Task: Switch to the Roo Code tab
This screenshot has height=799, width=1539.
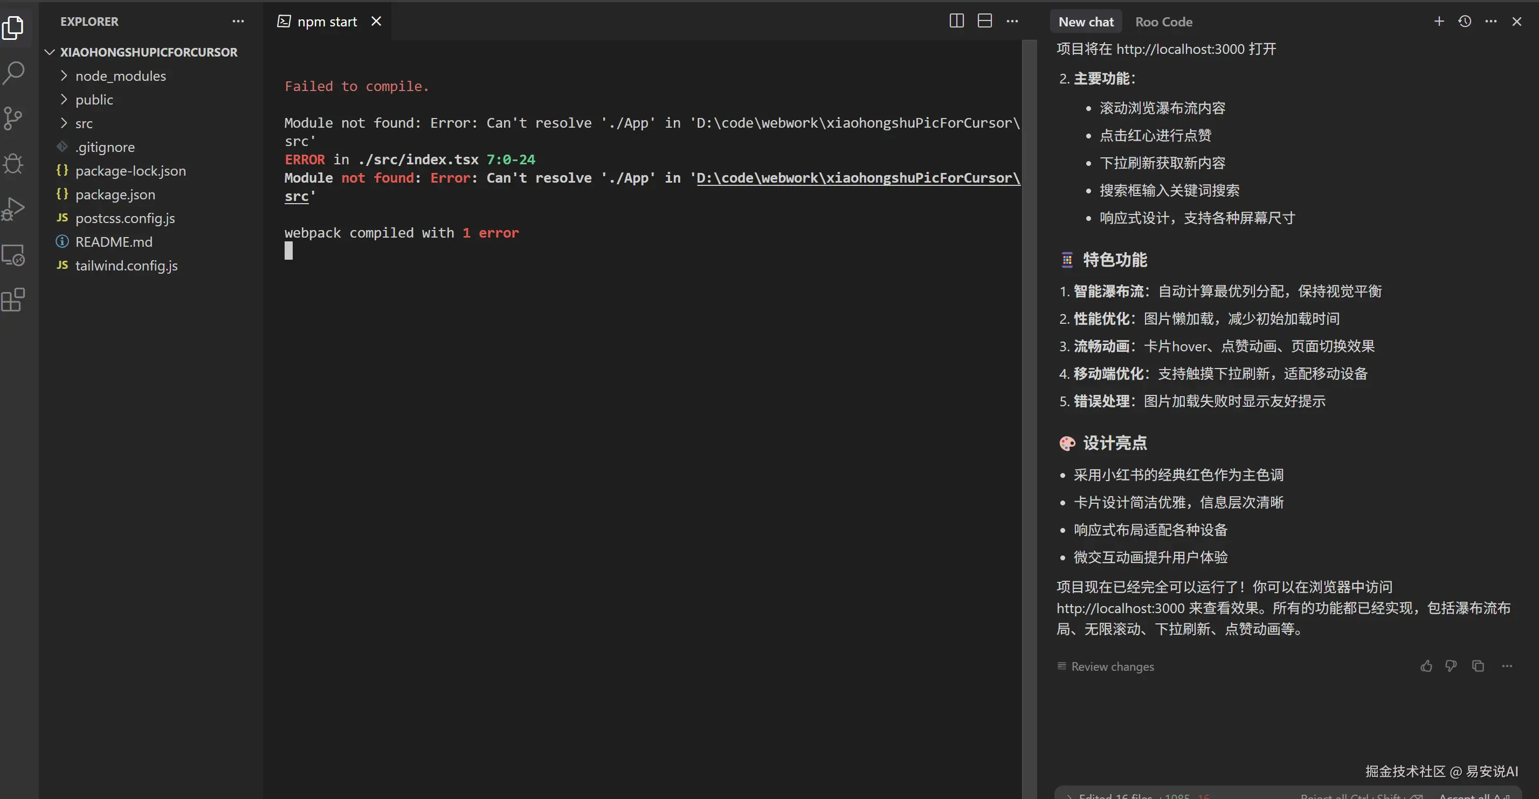Action: [x=1163, y=22]
